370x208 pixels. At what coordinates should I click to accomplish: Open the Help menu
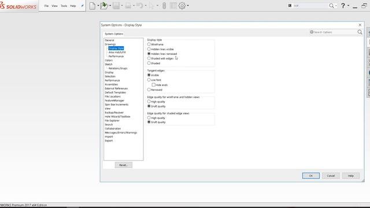pyautogui.click(x=73, y=6)
